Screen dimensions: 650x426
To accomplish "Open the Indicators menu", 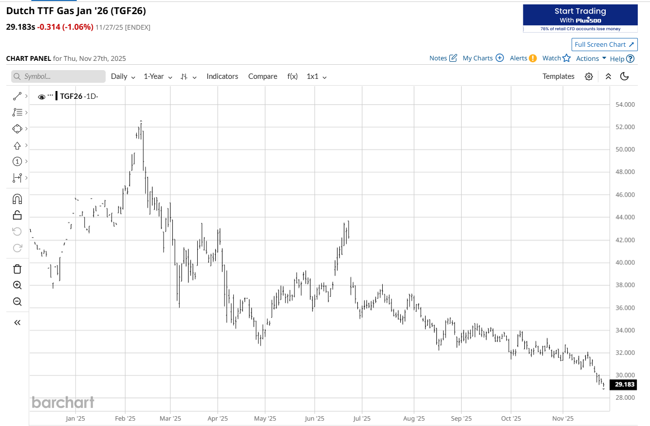I will click(x=222, y=76).
